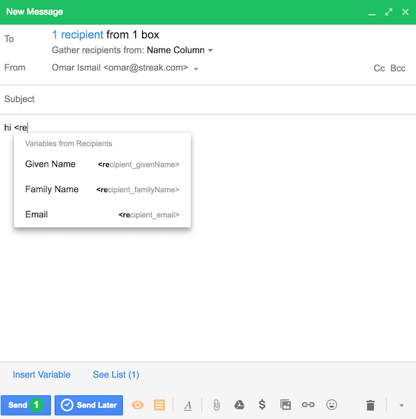Select the Email variable suggestion
This screenshot has height=419, width=416.
pos(102,214)
